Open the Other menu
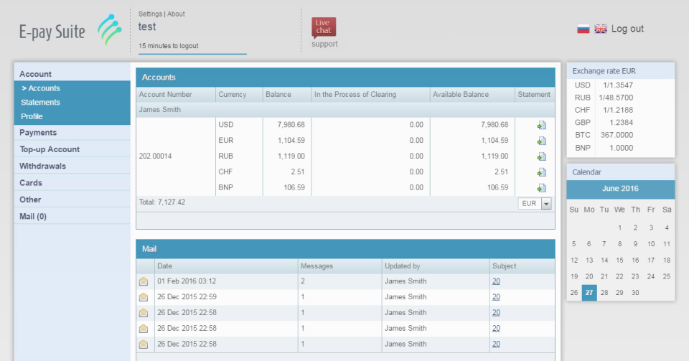 30,200
